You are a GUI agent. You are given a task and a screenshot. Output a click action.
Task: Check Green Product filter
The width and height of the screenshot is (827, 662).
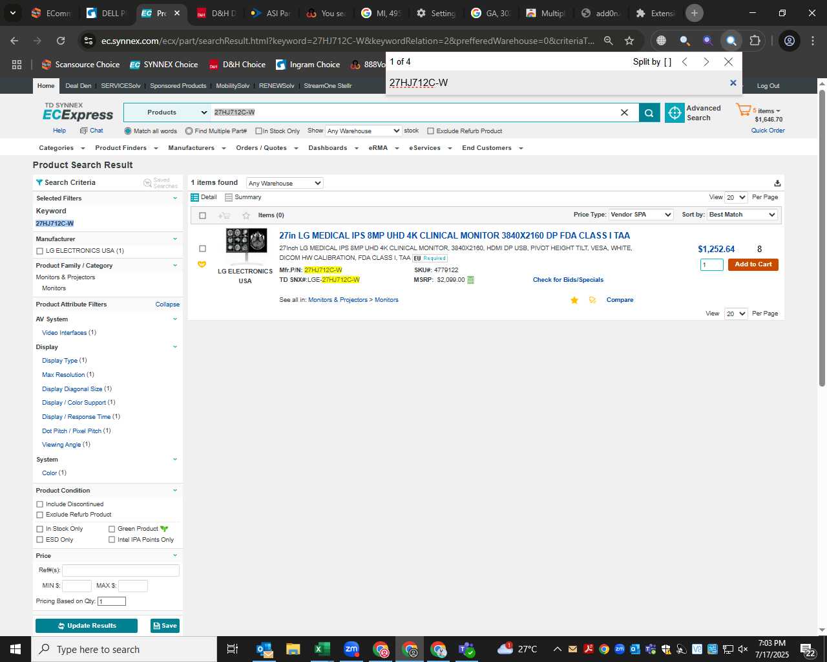(112, 529)
